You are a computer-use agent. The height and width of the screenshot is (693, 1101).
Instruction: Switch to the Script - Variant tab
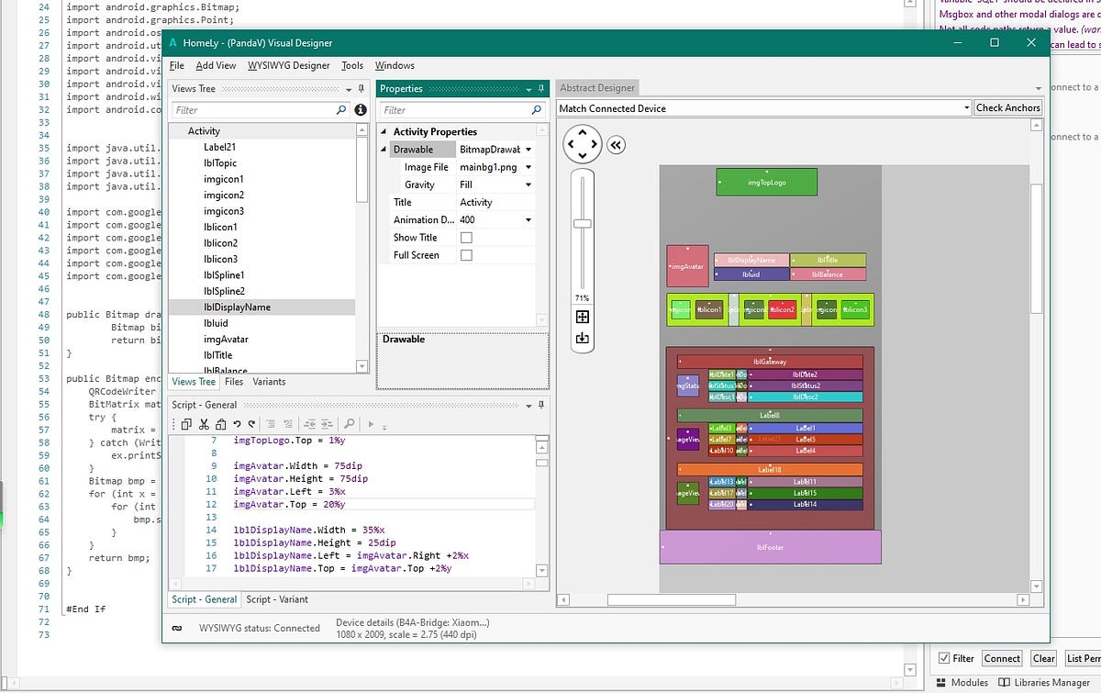[277, 599]
